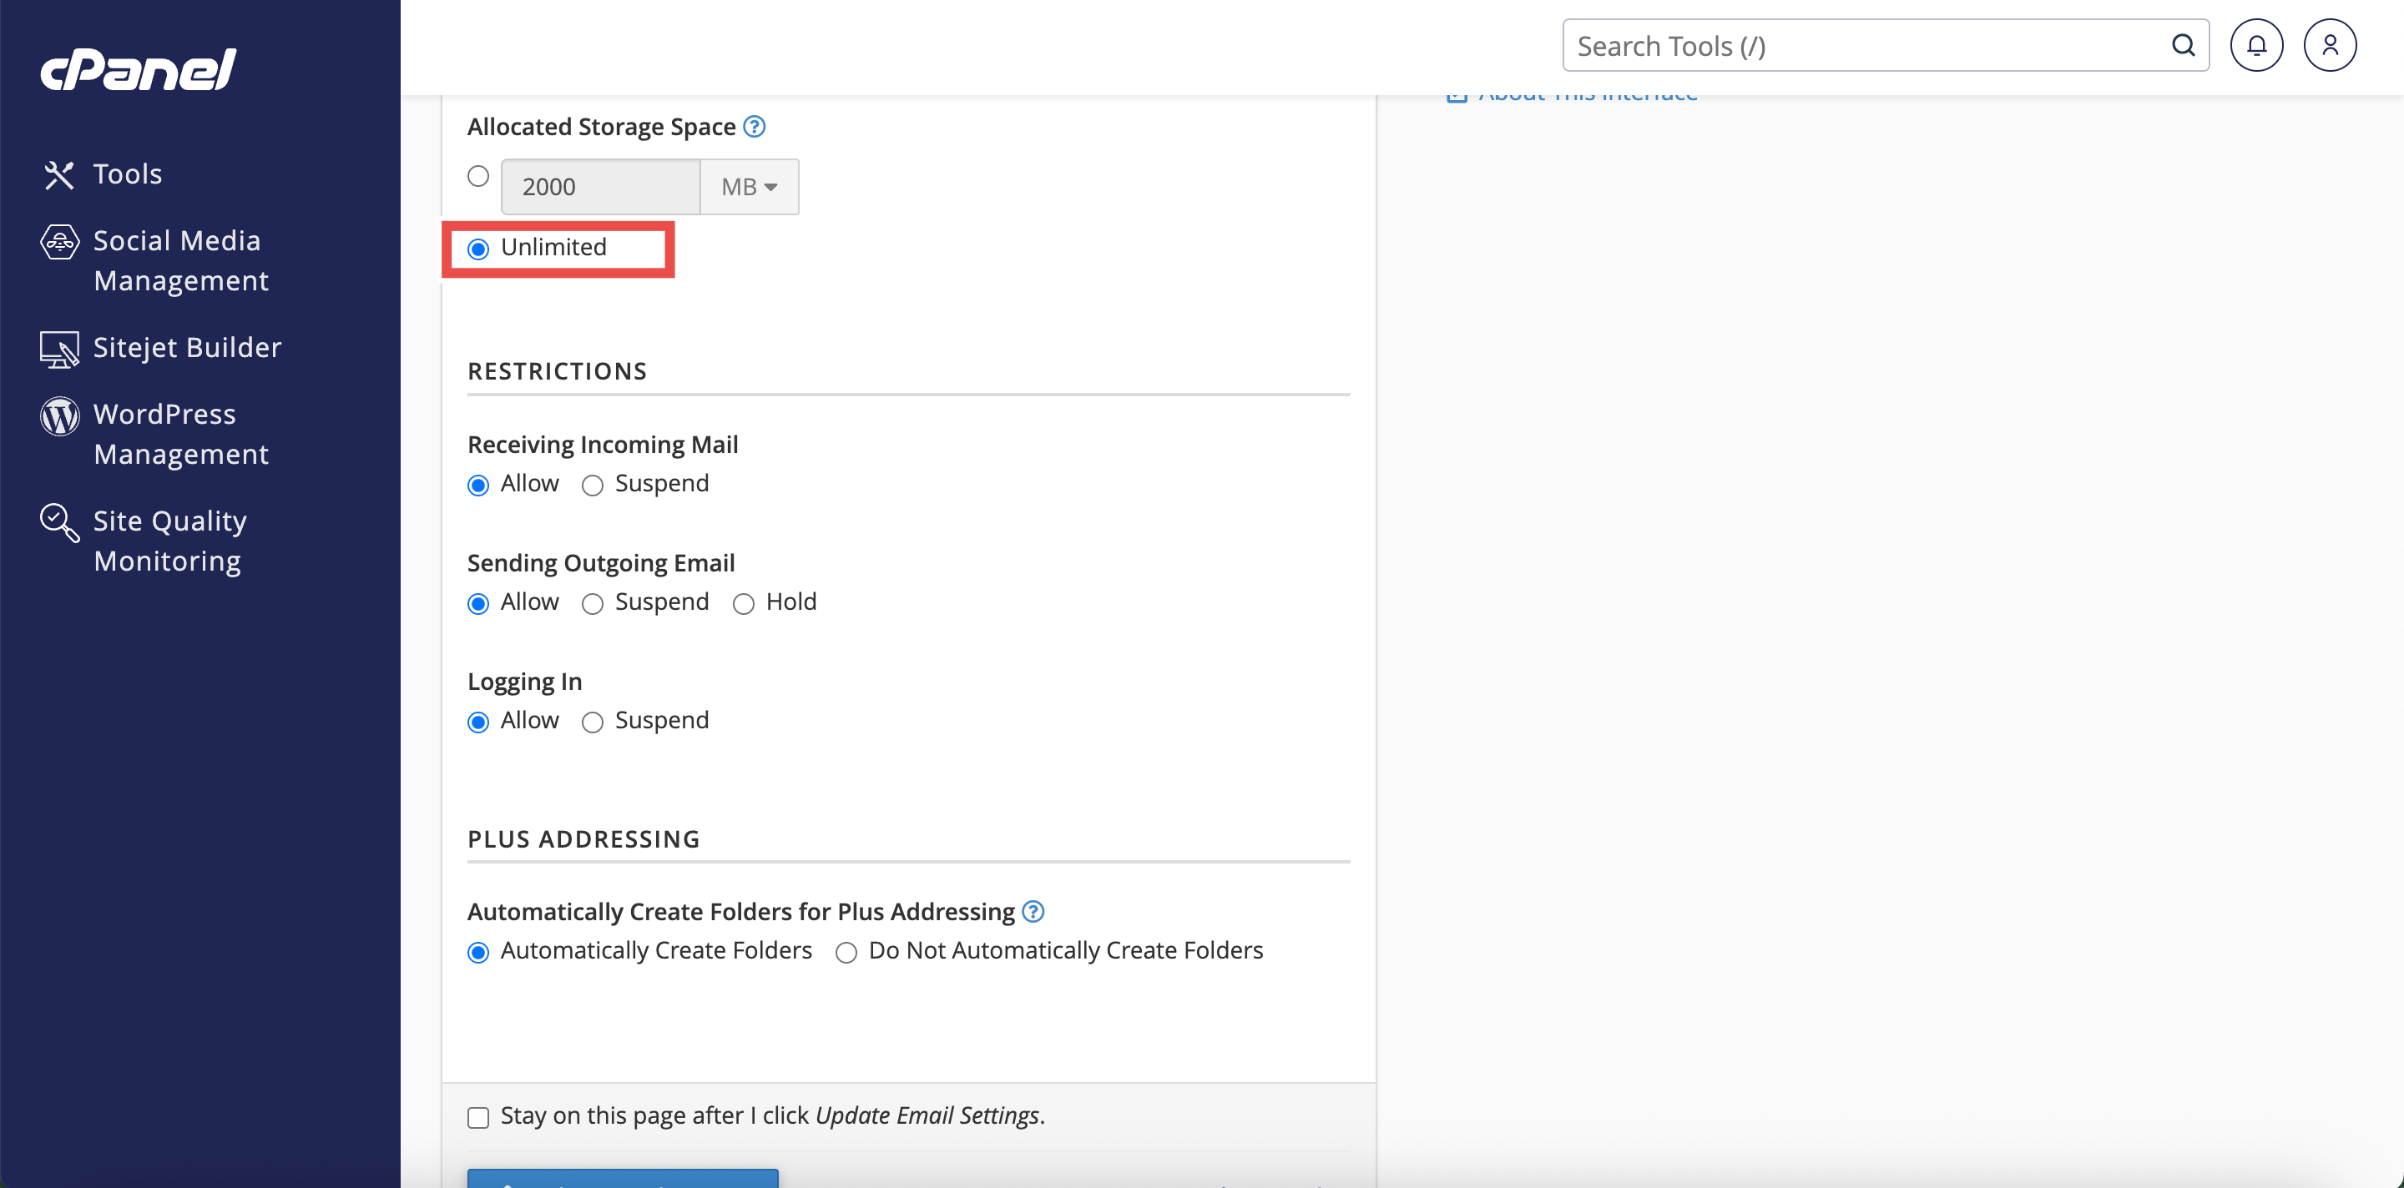Click the Search Tools input field

pyautogui.click(x=1866, y=45)
